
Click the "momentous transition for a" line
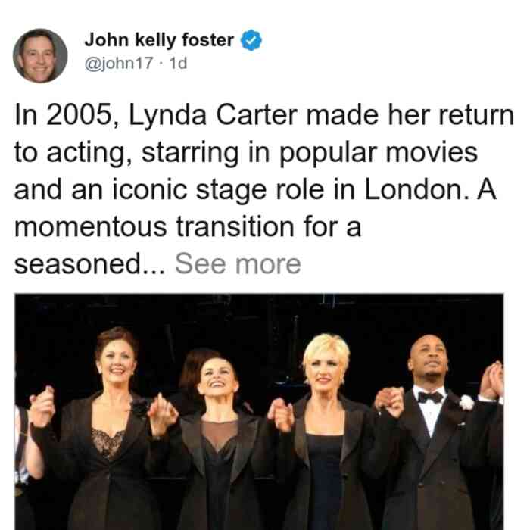point(188,226)
